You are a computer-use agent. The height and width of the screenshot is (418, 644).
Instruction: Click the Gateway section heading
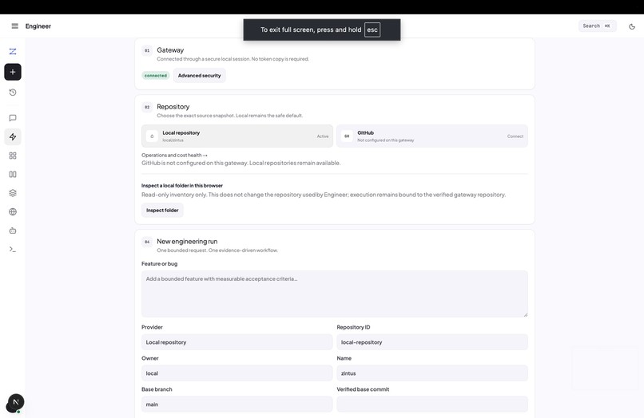170,50
